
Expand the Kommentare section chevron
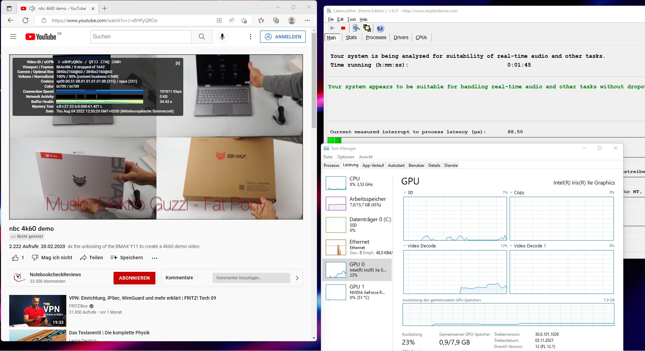297,278
